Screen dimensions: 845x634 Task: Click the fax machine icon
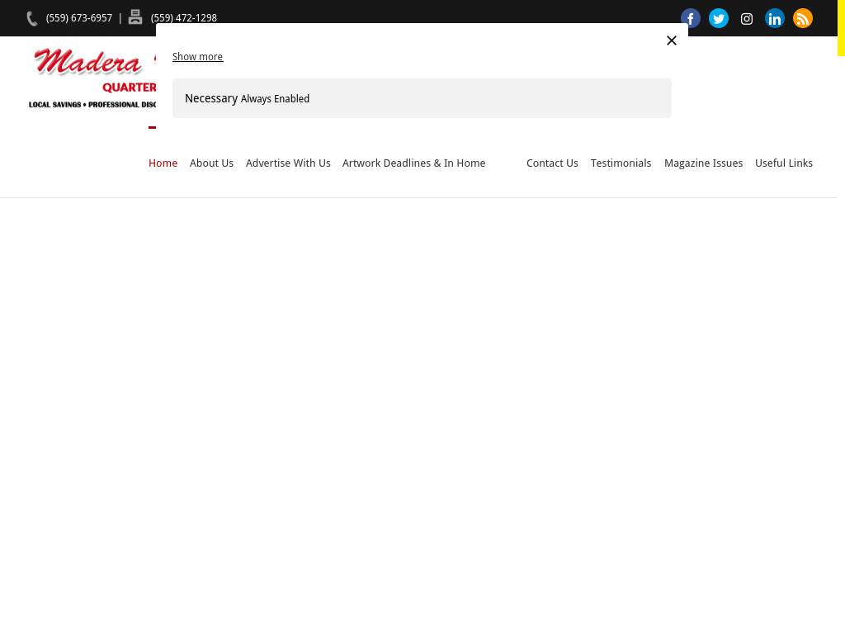[x=135, y=17]
